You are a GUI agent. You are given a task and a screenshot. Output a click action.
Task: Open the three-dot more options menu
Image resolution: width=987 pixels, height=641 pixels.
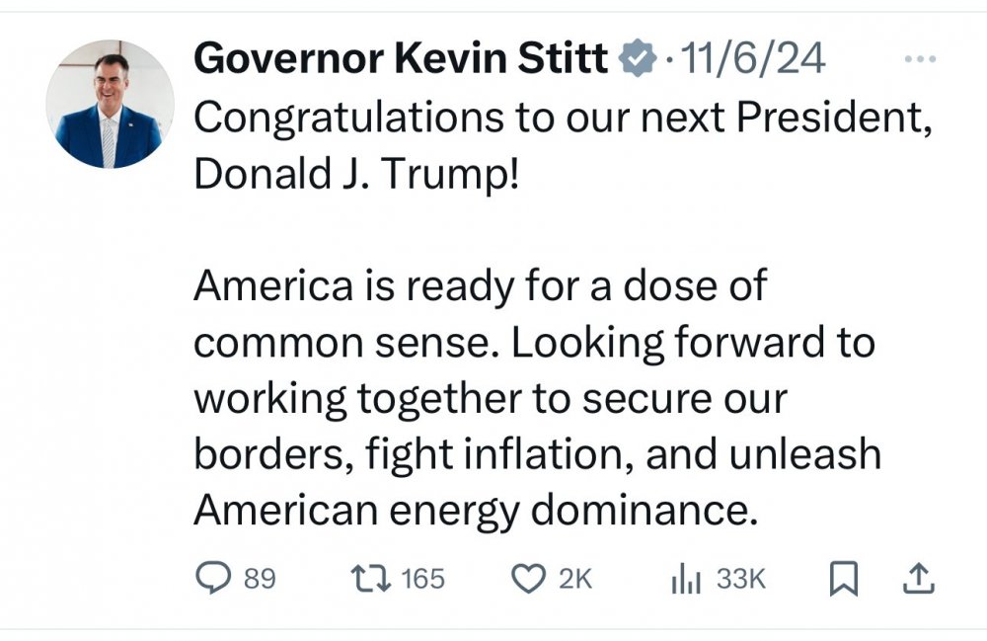coord(919,60)
